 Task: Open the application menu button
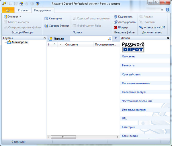[8, 10]
